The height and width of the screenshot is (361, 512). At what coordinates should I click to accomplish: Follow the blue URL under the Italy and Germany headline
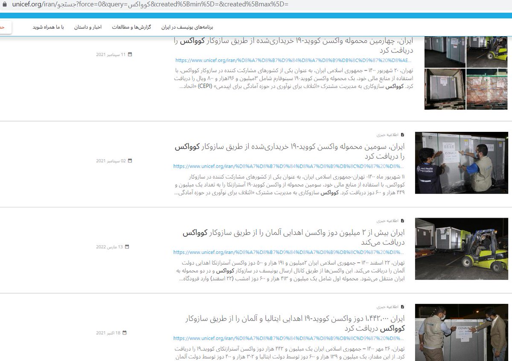pyautogui.click(x=289, y=338)
